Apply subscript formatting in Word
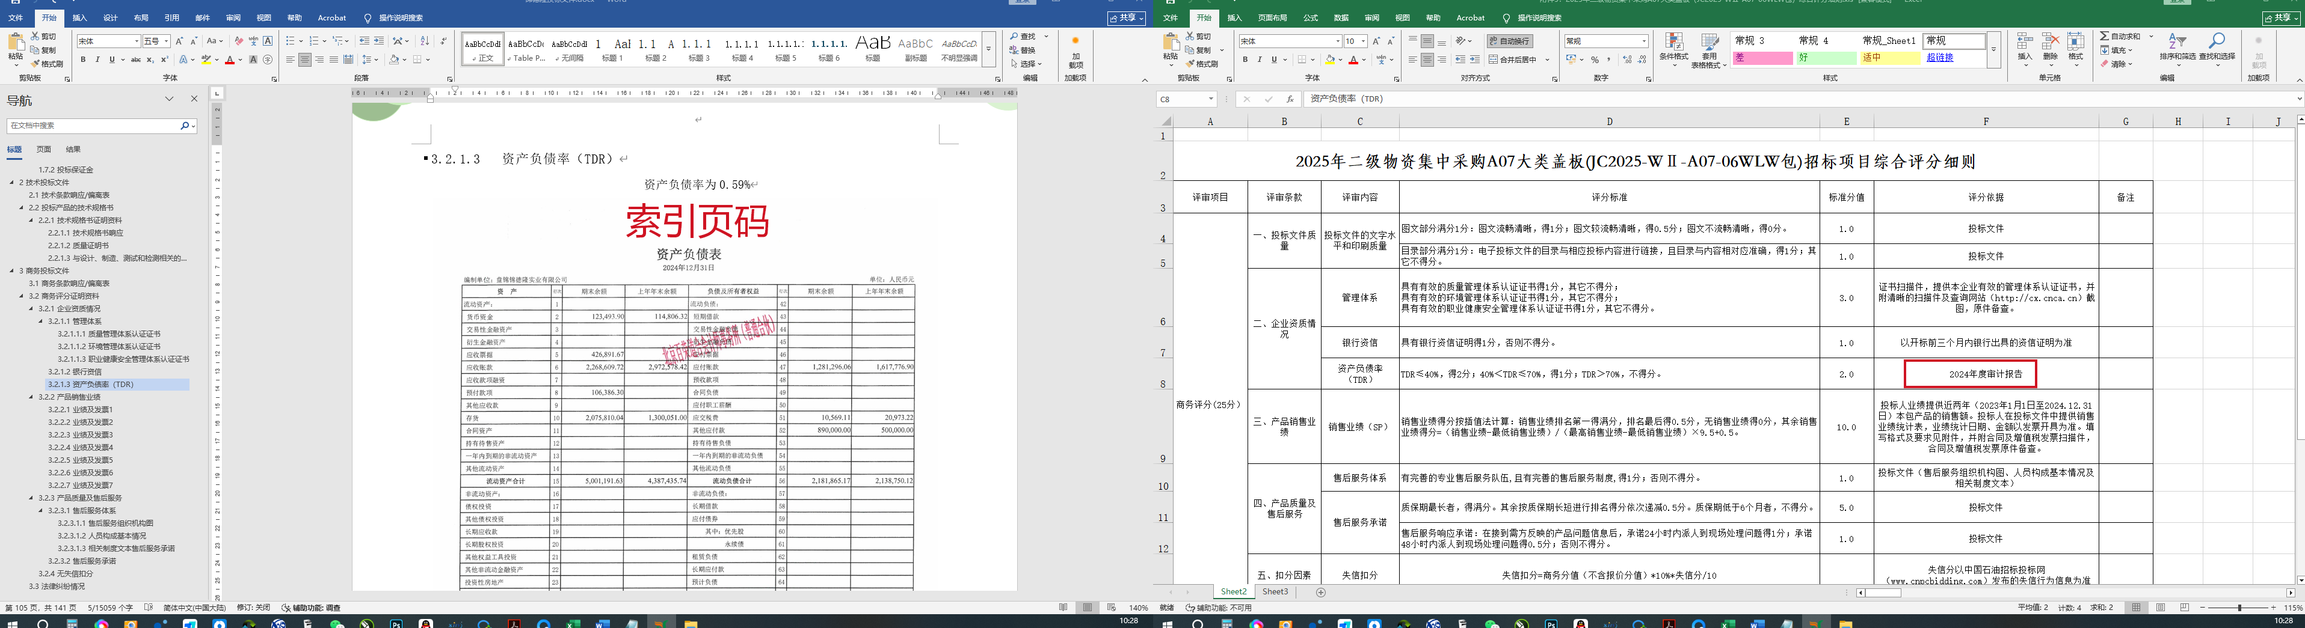 point(150,60)
